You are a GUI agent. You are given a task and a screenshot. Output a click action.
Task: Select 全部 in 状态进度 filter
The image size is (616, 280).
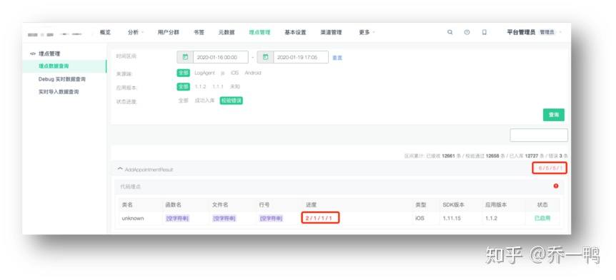click(184, 100)
